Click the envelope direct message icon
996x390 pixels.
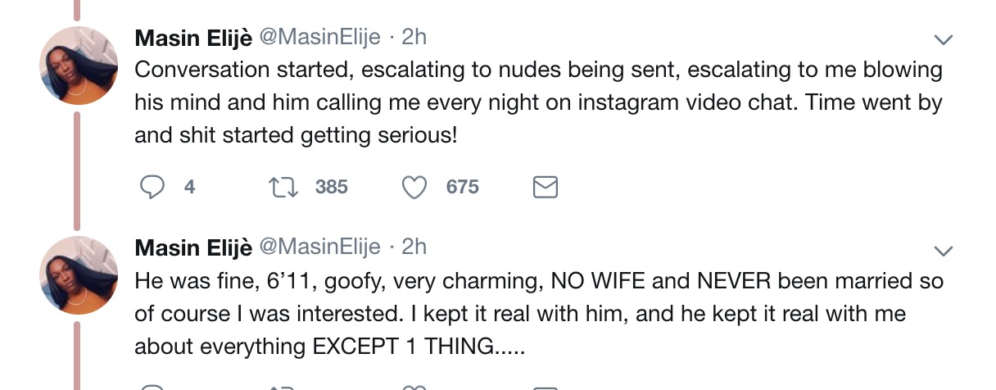tap(546, 188)
